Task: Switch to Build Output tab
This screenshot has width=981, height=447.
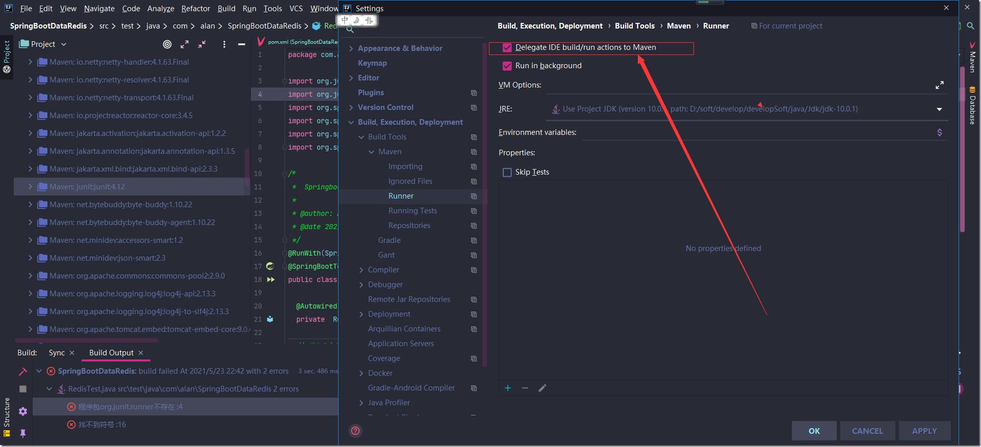Action: coord(111,353)
